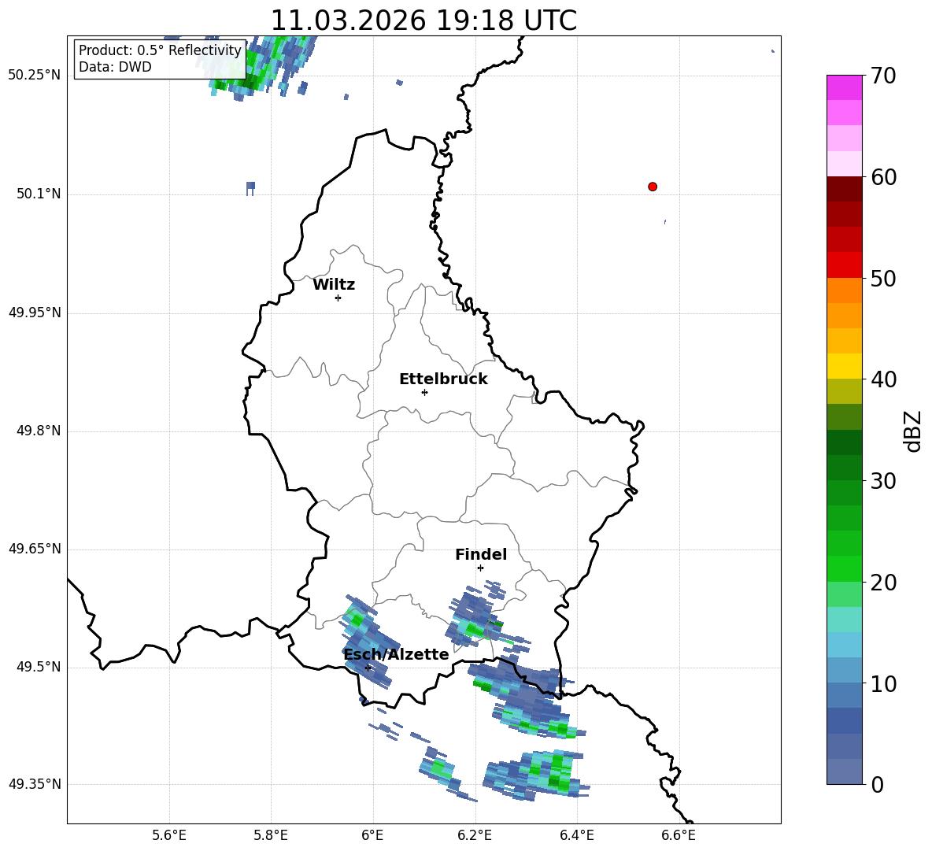The height and width of the screenshot is (851, 932).
Task: Click the small isolated echo near 50.1°N
Action: [x=250, y=188]
